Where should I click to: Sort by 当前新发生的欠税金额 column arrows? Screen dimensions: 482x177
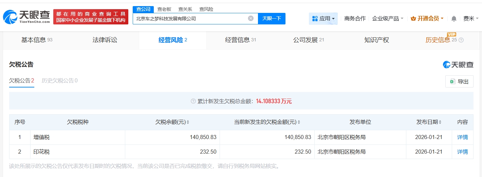coord(299,122)
